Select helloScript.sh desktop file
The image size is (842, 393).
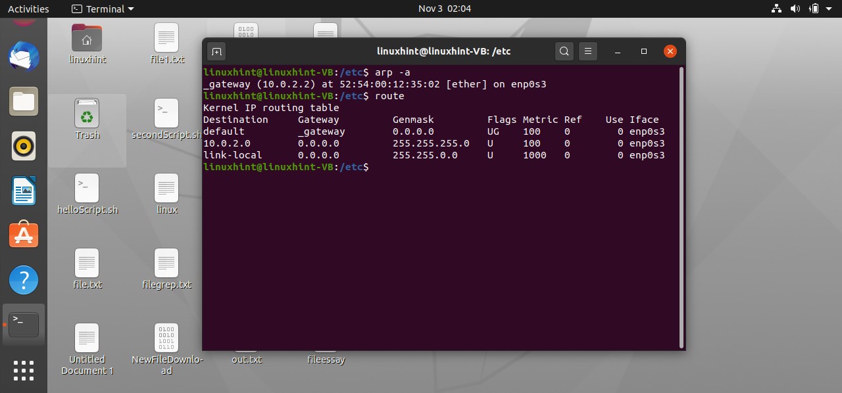(x=87, y=195)
